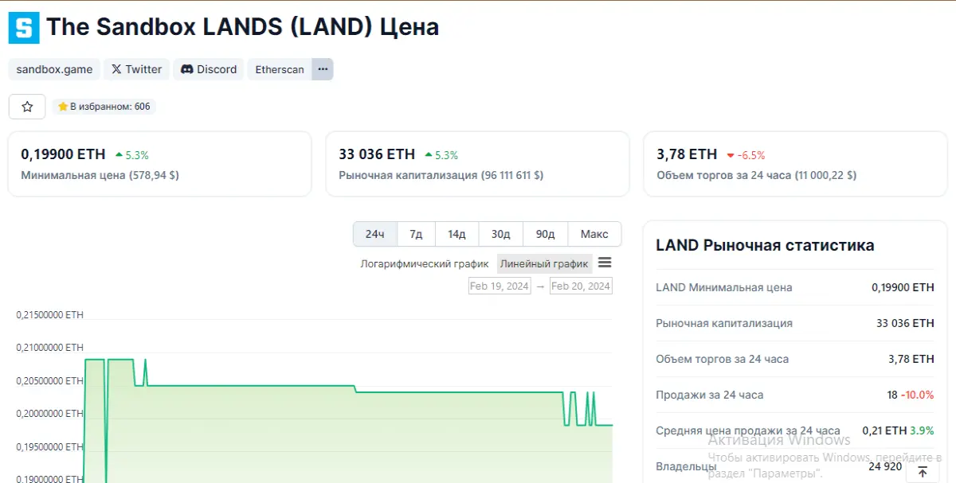Click the LAND Рыночная статистика heading
Image resolution: width=956 pixels, height=483 pixels.
[x=765, y=245]
